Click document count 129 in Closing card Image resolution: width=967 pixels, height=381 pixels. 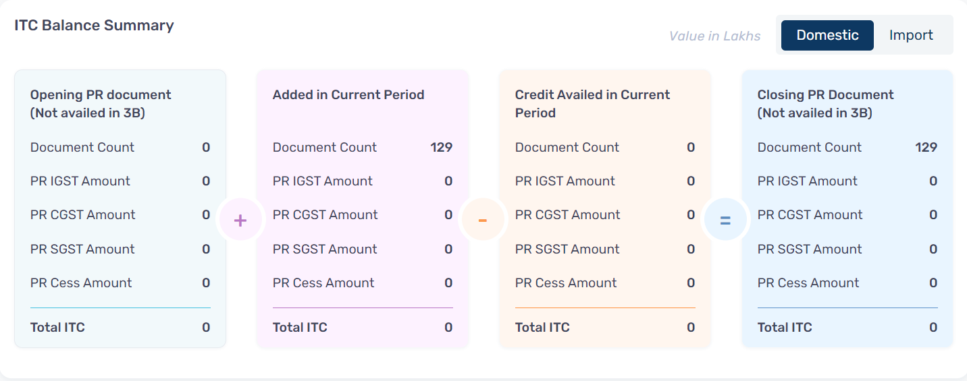point(926,147)
